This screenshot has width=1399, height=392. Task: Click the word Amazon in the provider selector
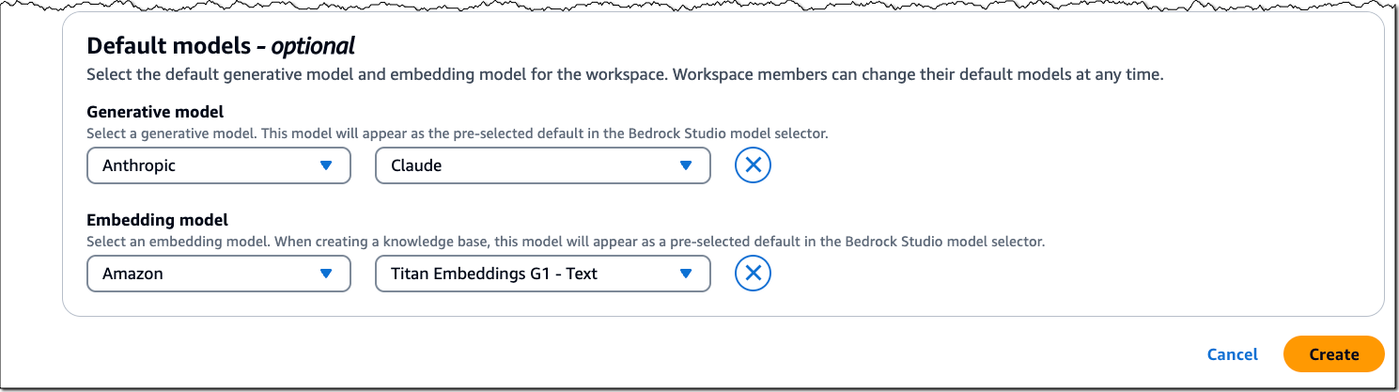click(132, 274)
